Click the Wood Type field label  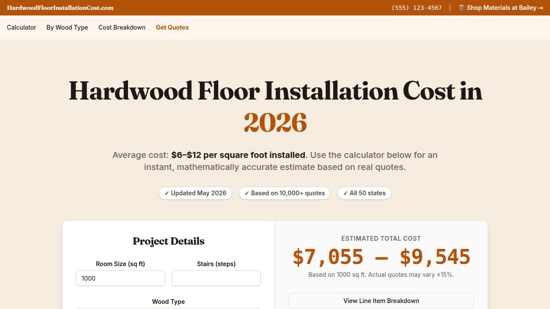click(168, 302)
